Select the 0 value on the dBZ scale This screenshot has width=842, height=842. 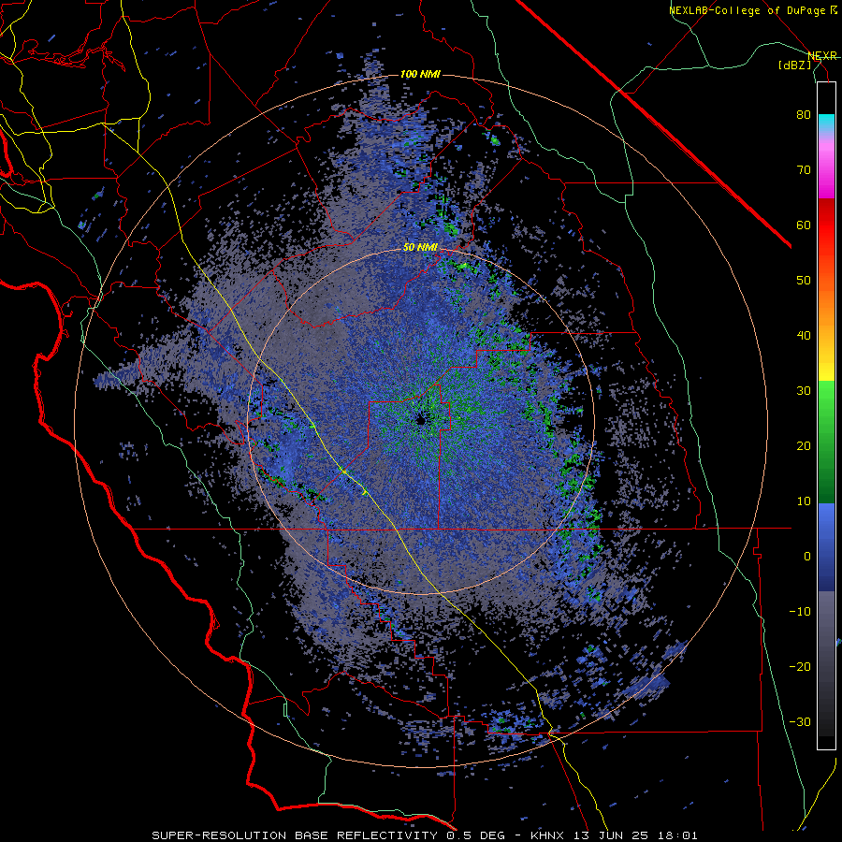pyautogui.click(x=807, y=557)
